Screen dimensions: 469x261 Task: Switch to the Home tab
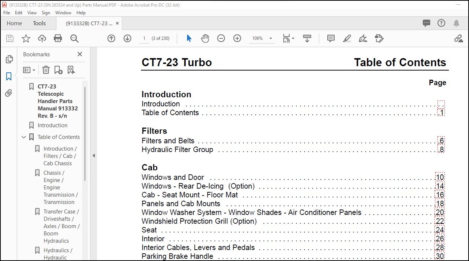[x=14, y=23]
